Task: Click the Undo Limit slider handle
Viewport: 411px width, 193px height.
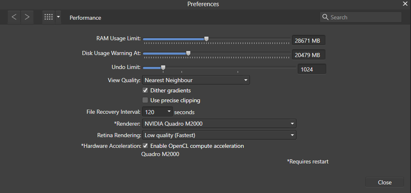Action: (x=163, y=67)
